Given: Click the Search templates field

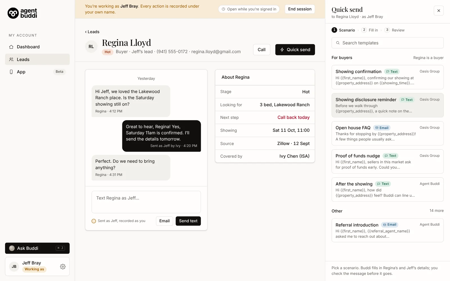Looking at the screenshot, I should pos(387,43).
